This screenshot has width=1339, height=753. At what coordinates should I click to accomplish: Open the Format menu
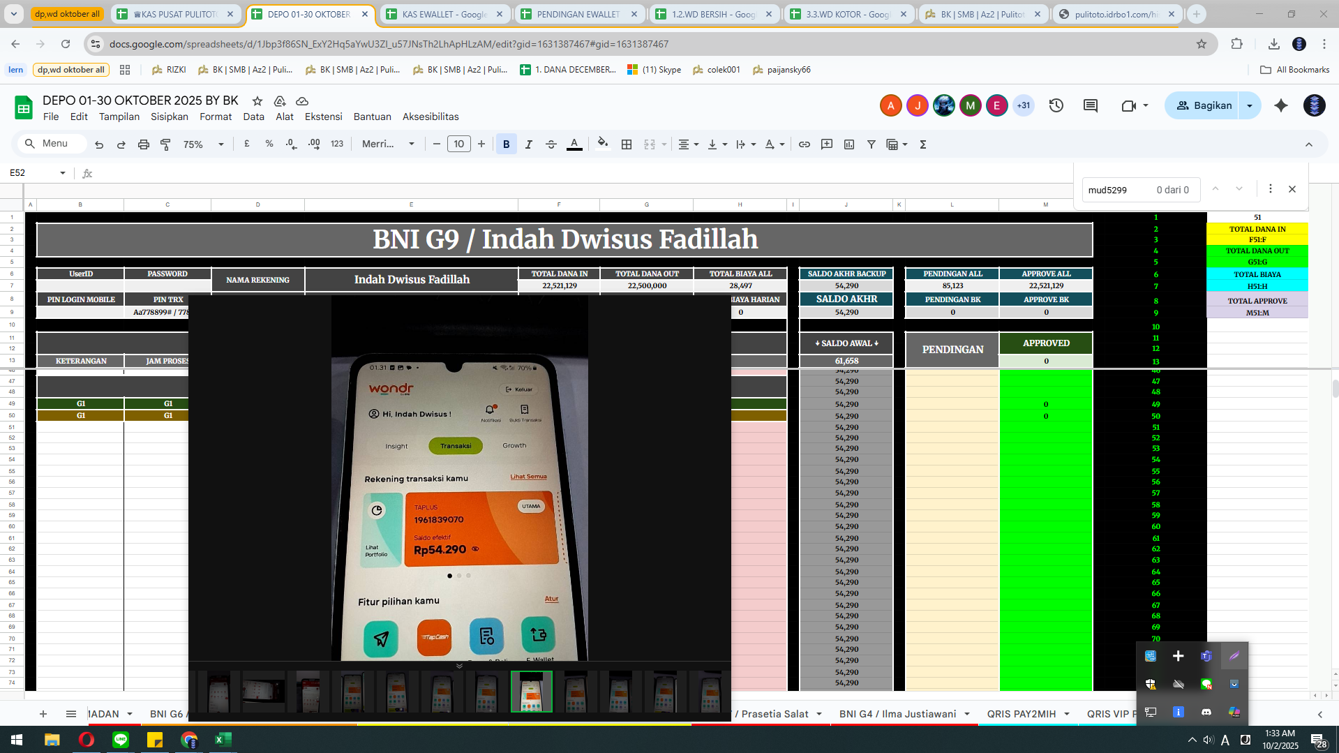coord(216,117)
